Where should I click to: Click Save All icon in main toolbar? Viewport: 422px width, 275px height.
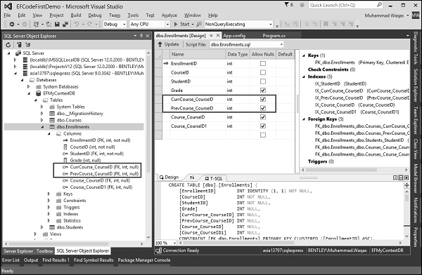65,24
